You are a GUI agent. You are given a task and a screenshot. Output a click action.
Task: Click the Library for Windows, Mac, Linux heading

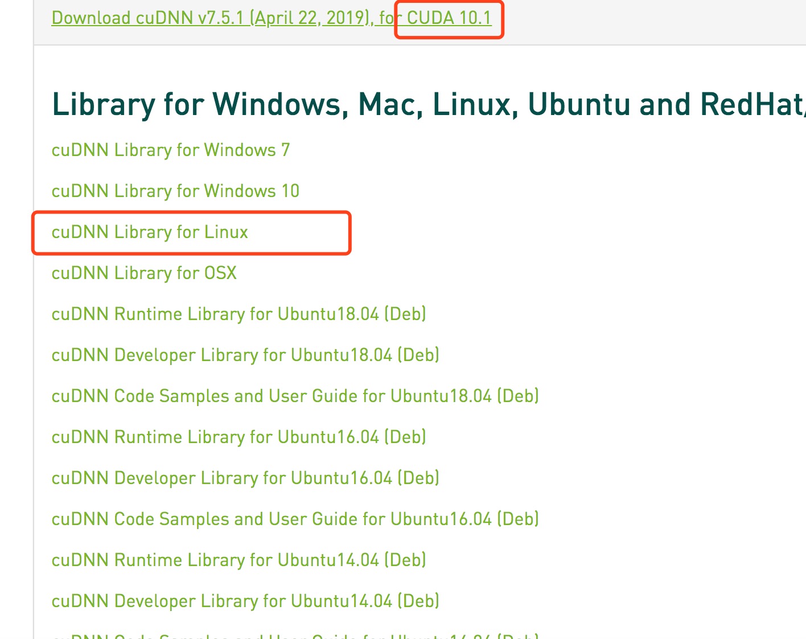tap(429, 105)
